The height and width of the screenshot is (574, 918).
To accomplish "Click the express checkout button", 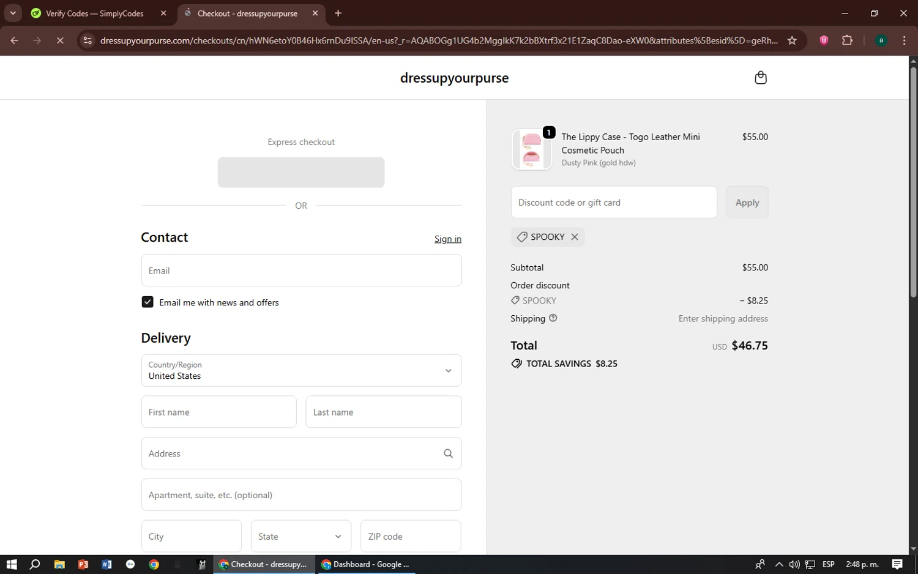I will [301, 173].
